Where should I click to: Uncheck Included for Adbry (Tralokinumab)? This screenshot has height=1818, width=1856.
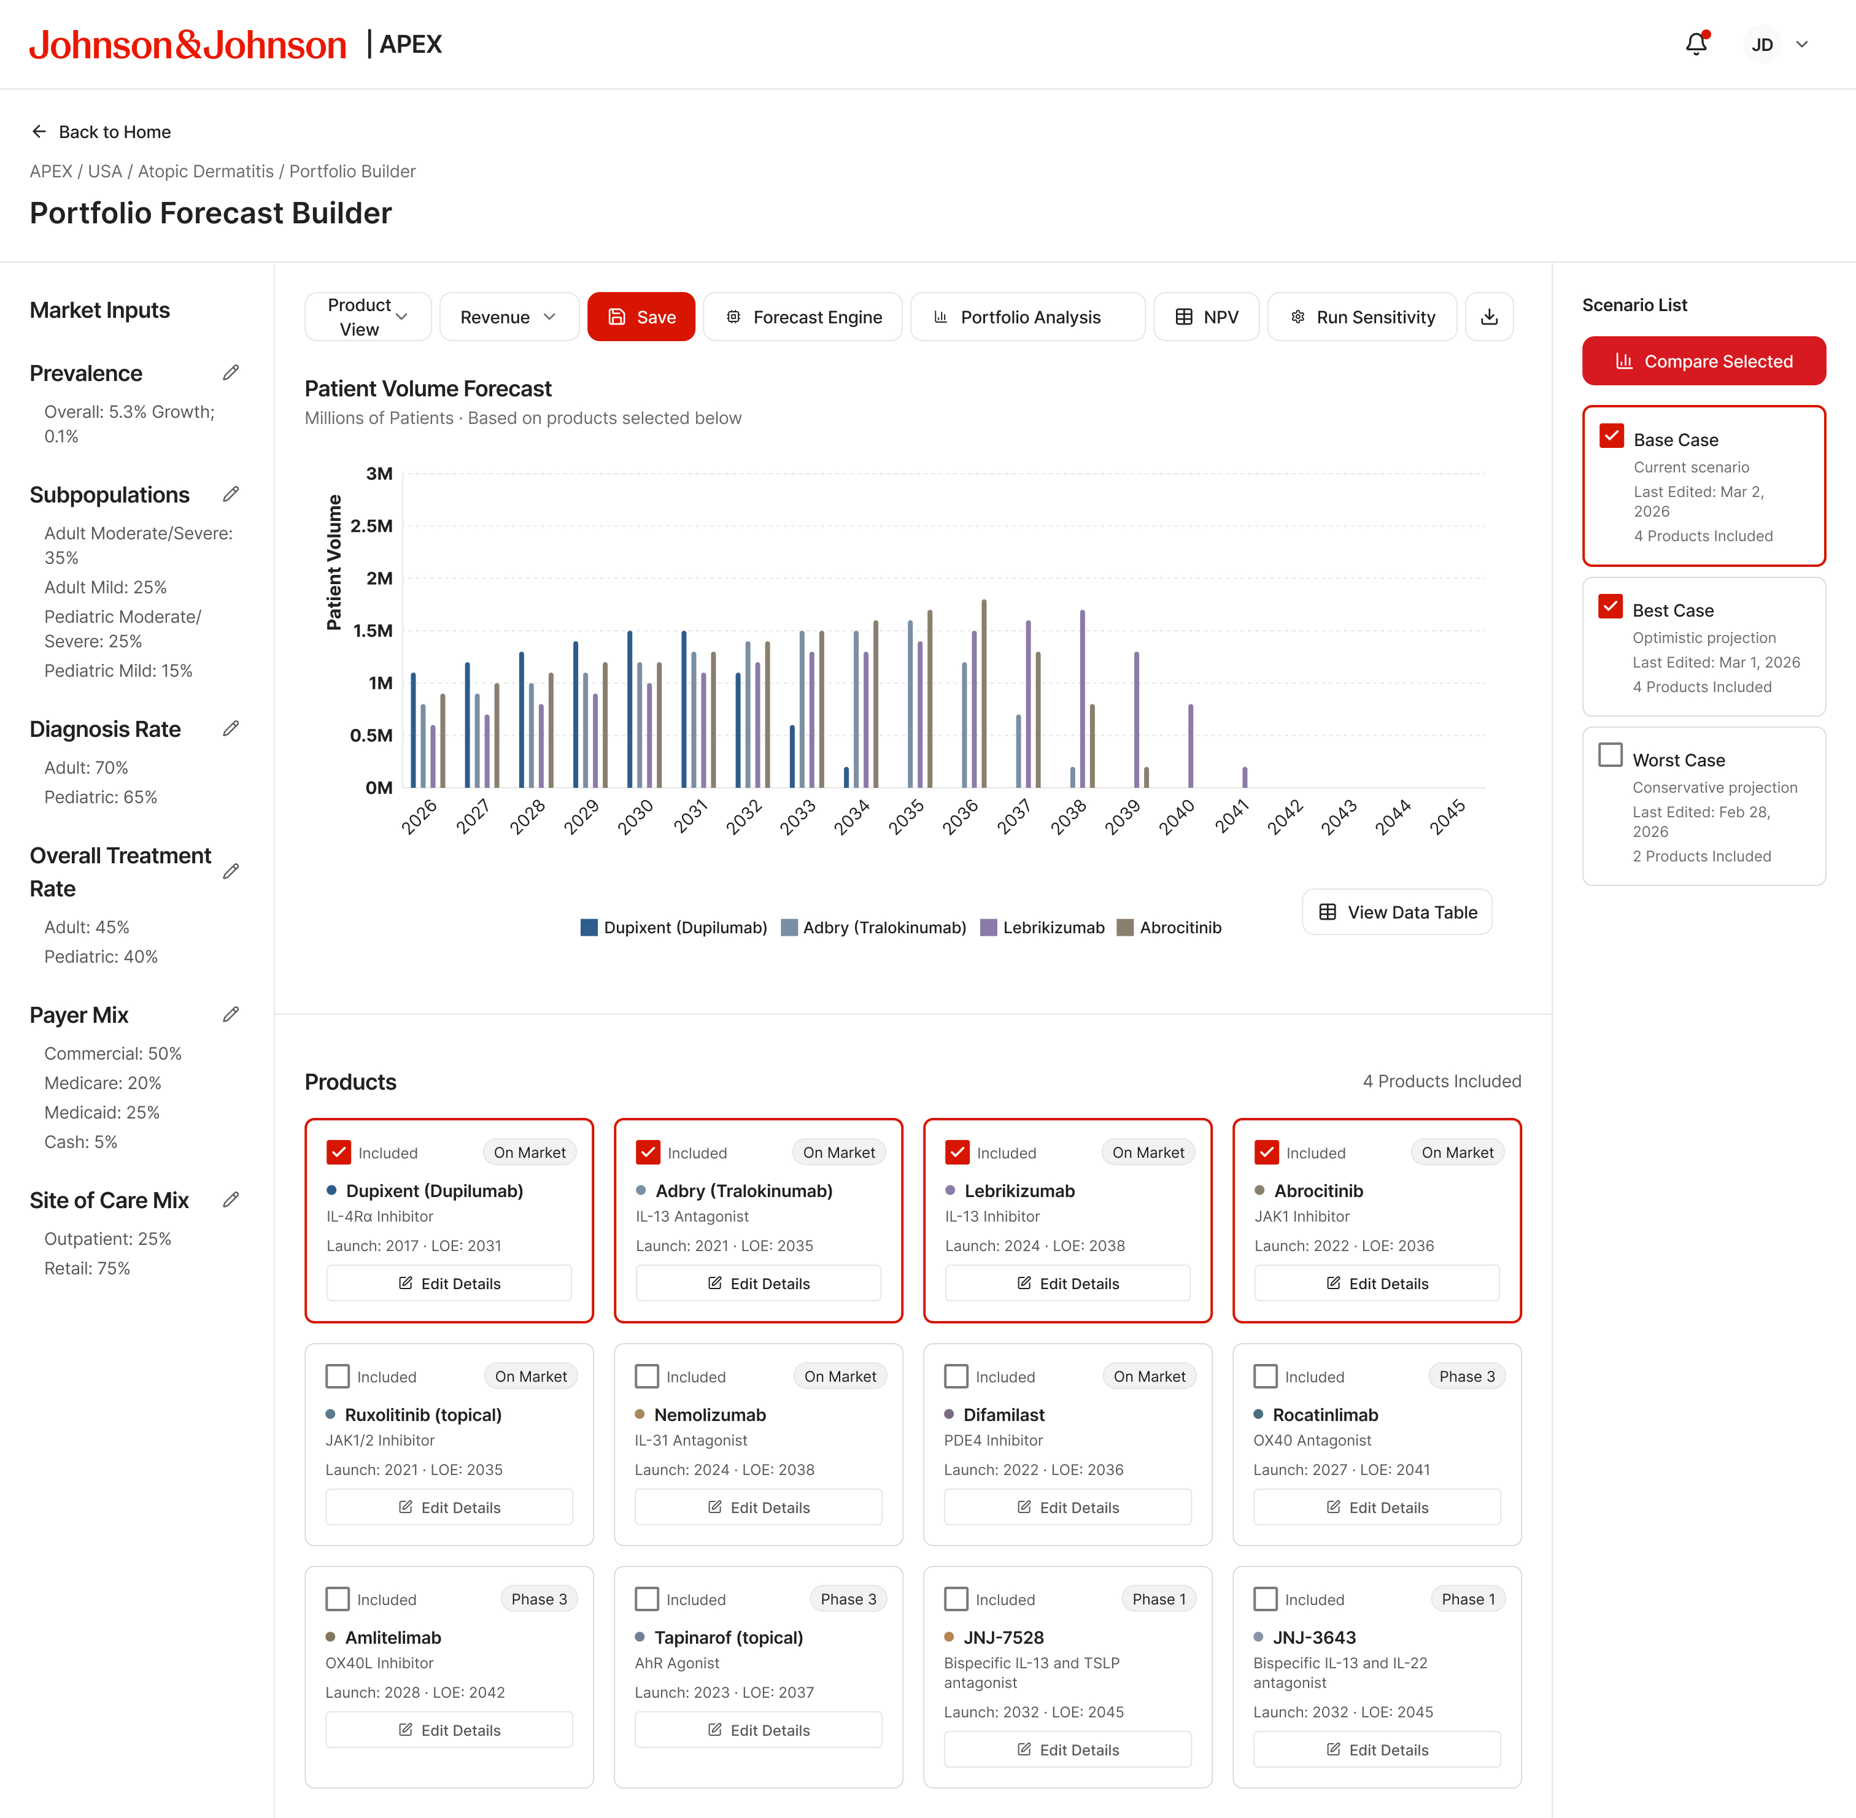coord(648,1152)
